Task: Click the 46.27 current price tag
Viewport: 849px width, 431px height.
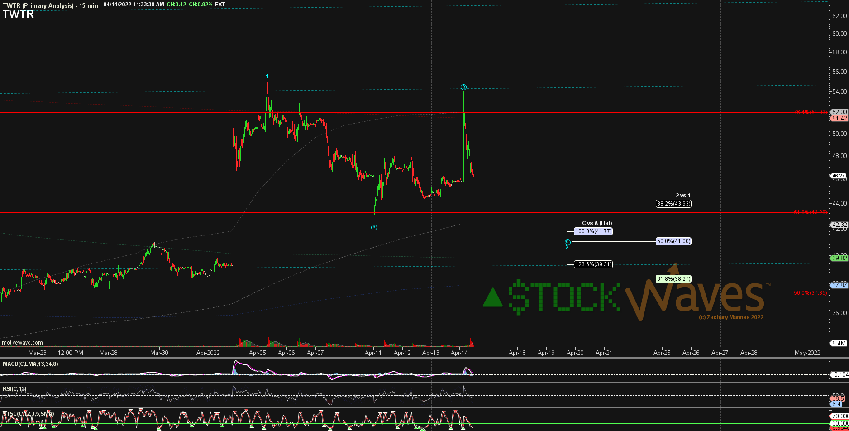Action: (x=839, y=176)
